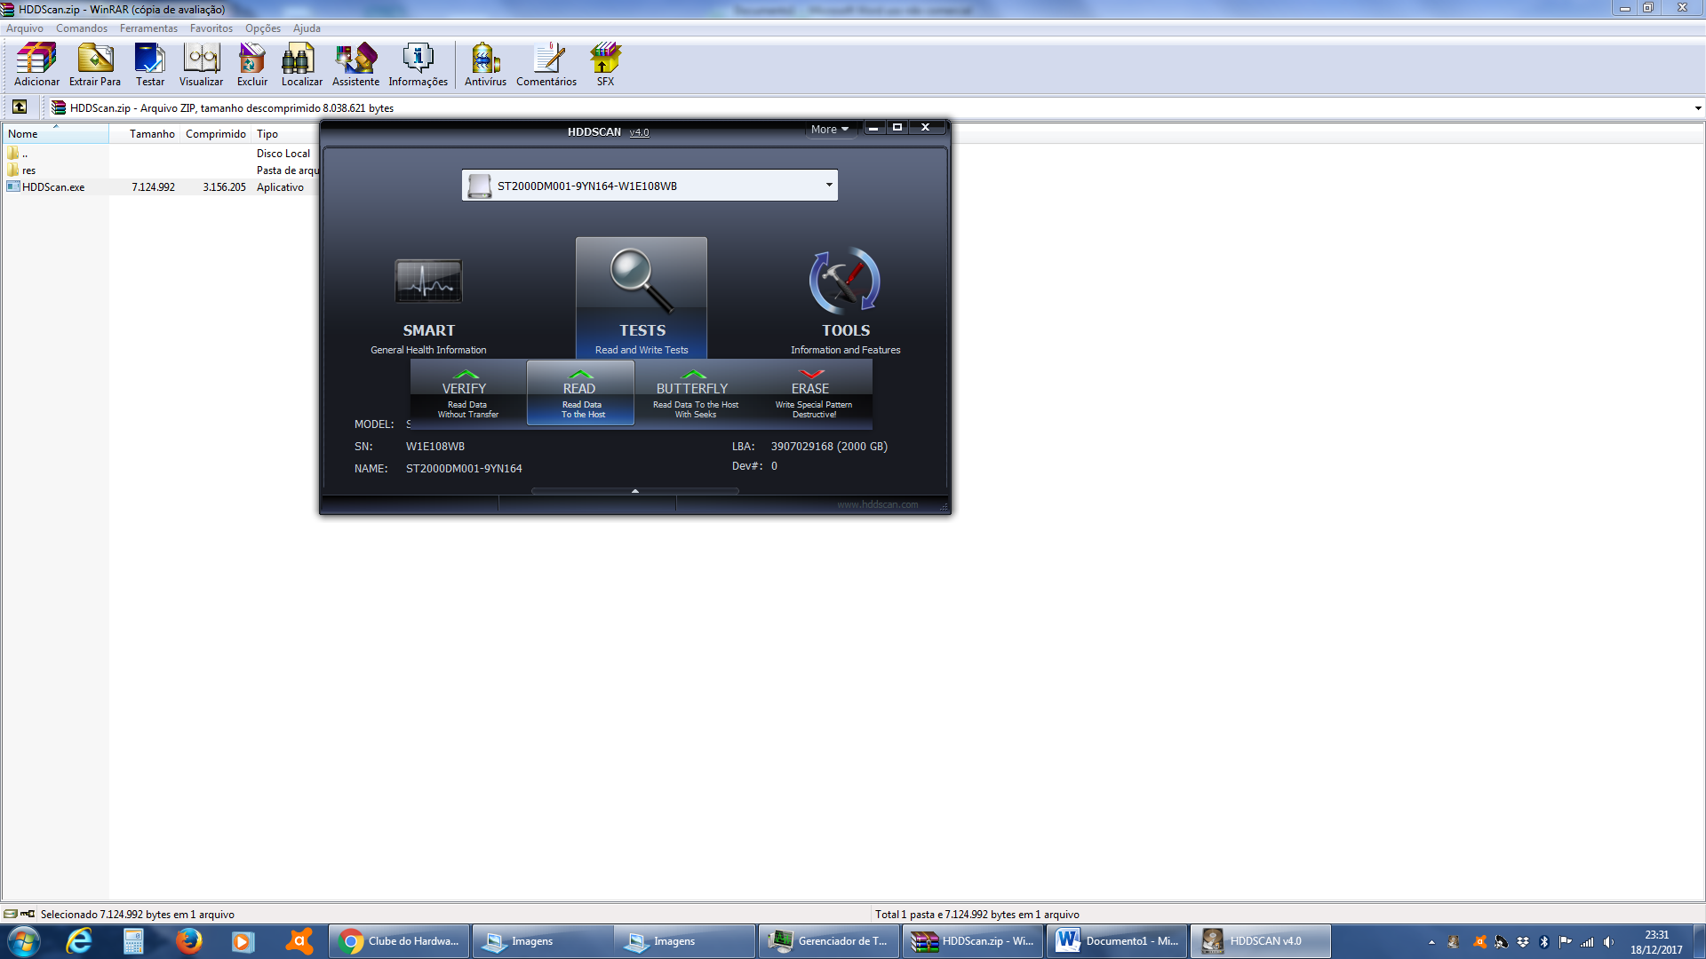
Task: Click the serial number W1E108WB text
Action: [x=435, y=447]
